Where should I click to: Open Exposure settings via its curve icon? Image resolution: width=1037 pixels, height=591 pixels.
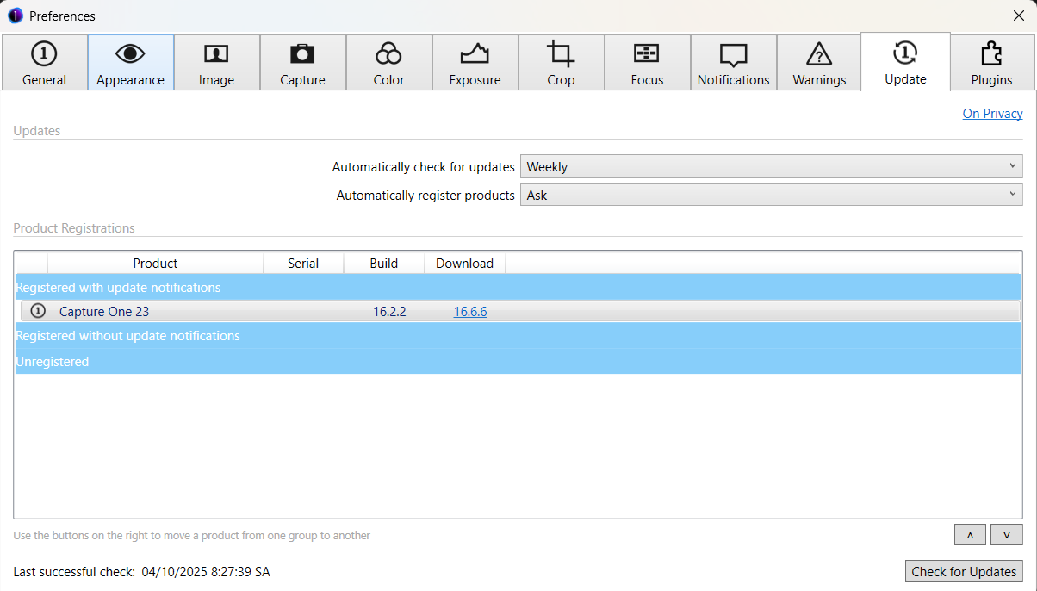(x=475, y=53)
